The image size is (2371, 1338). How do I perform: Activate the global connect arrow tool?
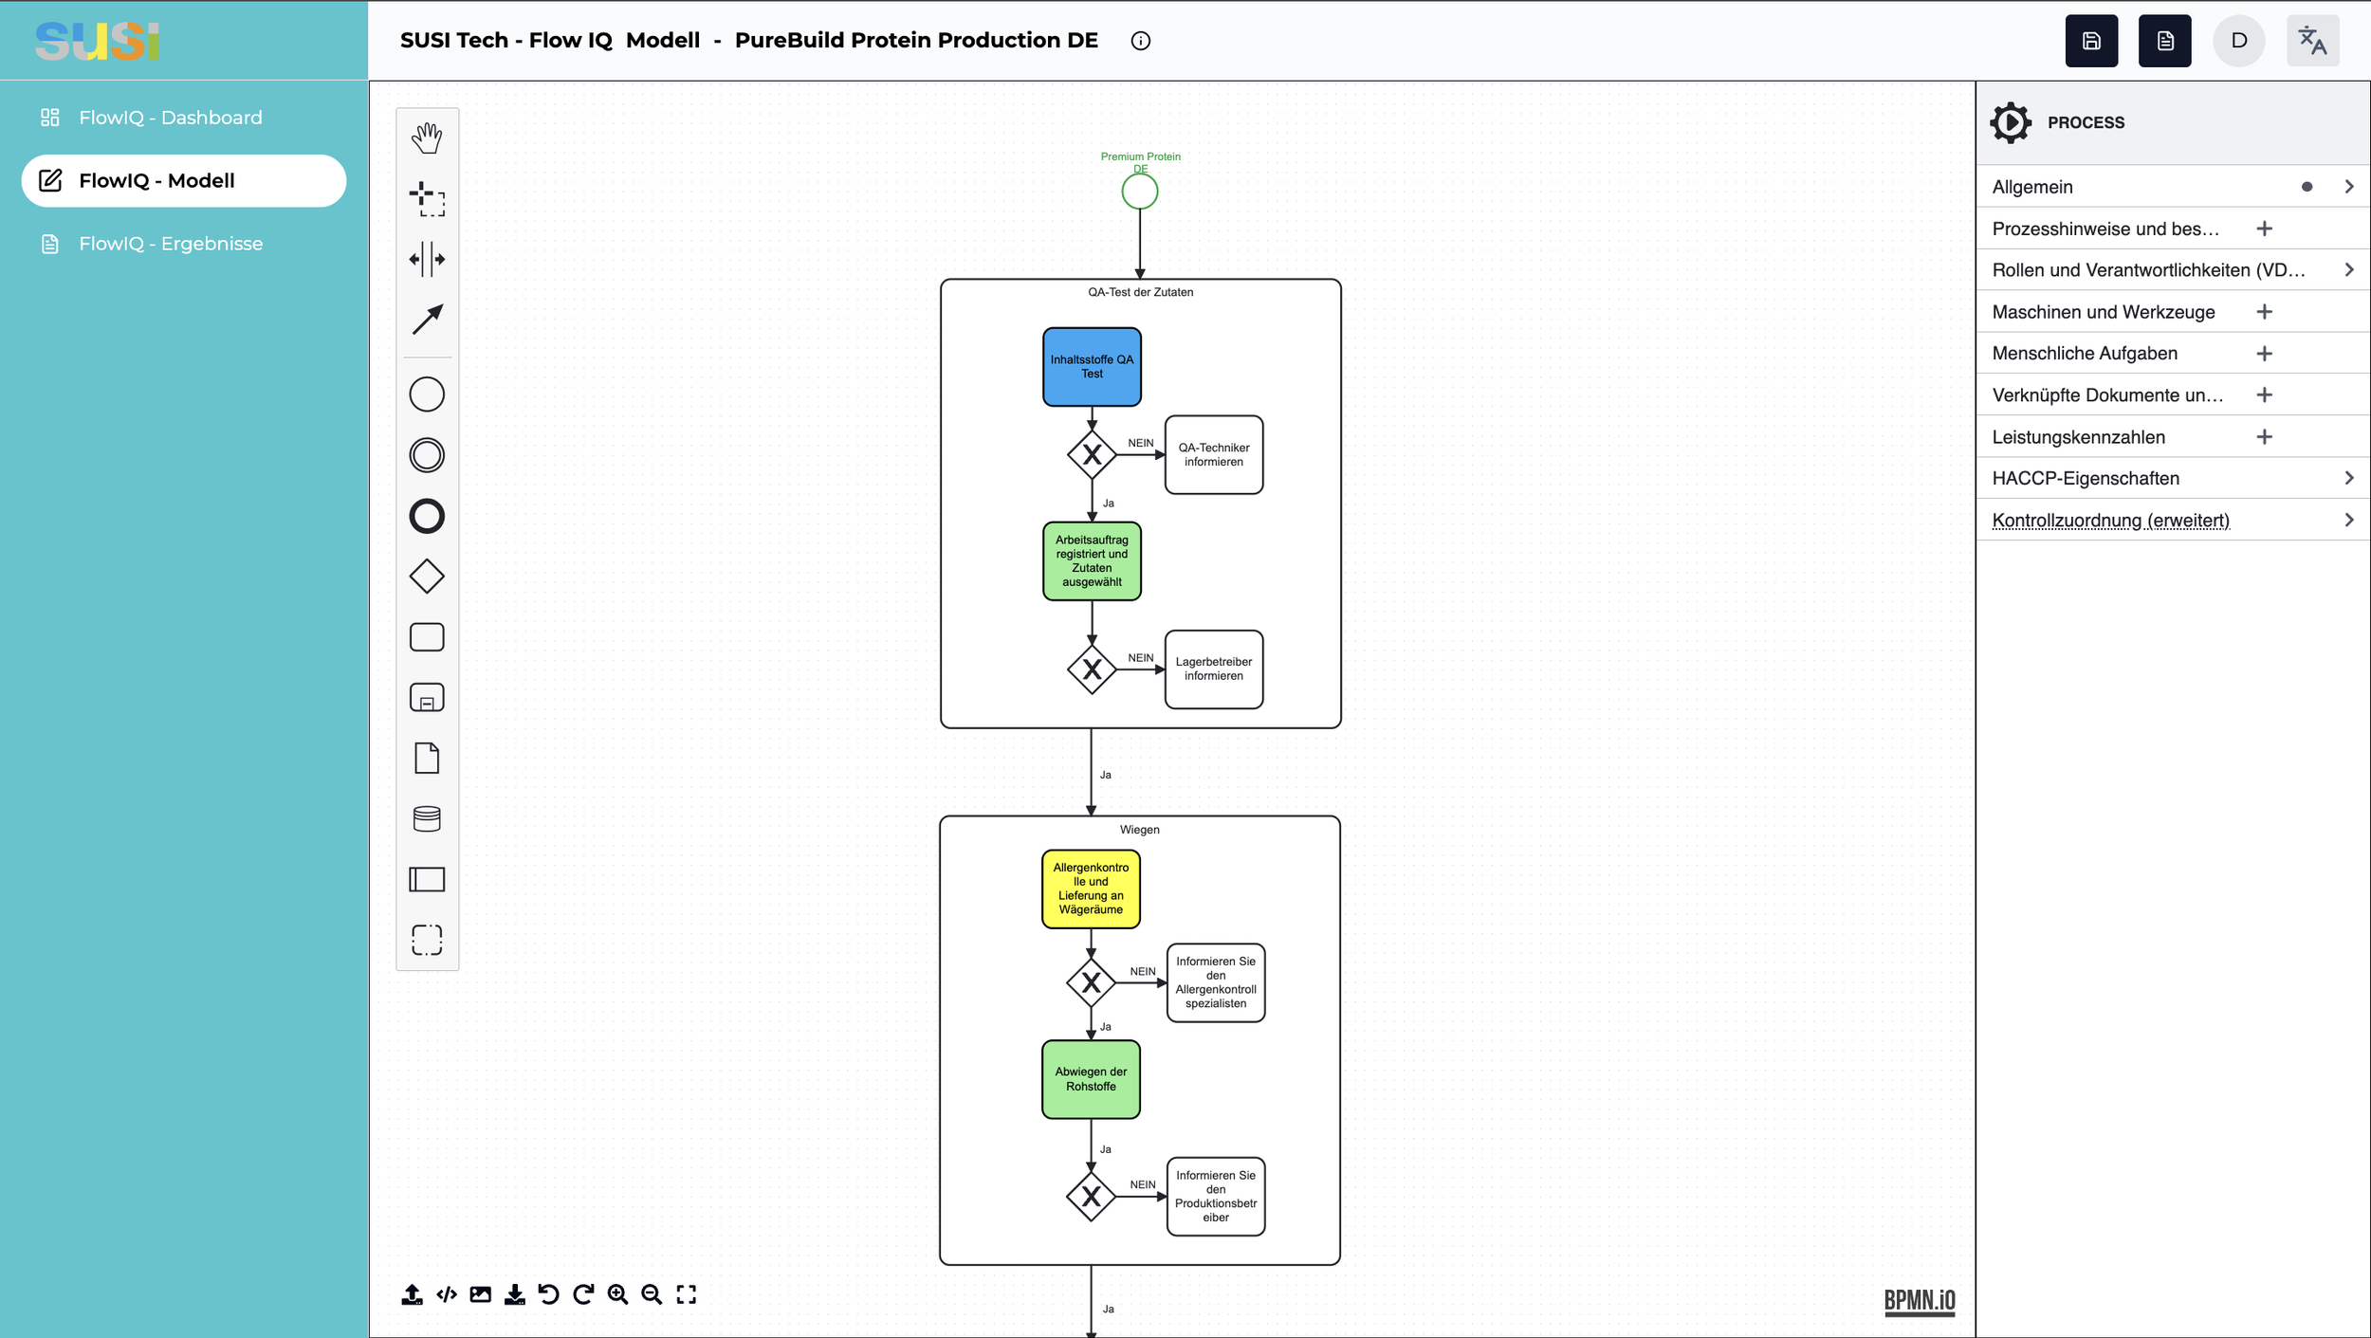coord(427,320)
